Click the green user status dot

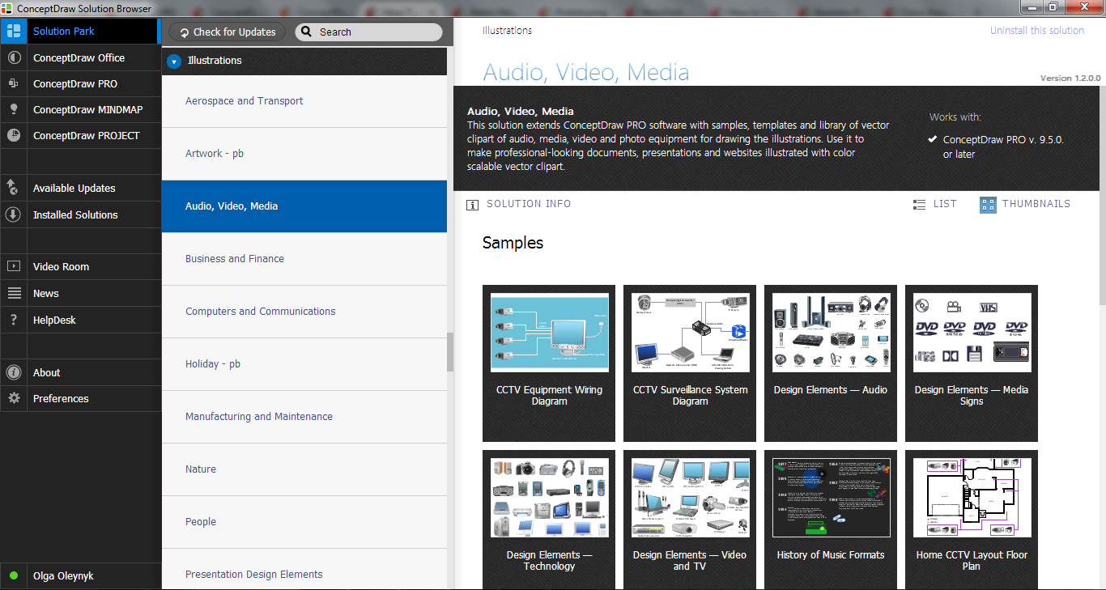click(x=13, y=576)
